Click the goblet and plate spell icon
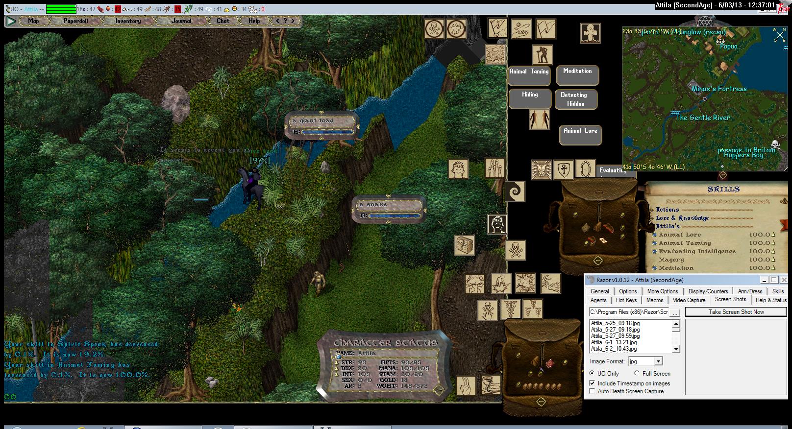This screenshot has height=429, width=792. point(490,385)
